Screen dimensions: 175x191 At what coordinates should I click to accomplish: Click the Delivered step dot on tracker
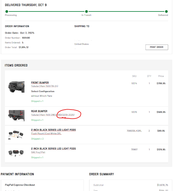click(x=167, y=11)
